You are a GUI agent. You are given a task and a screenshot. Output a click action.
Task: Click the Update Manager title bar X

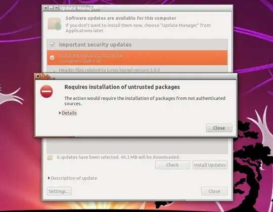tap(45, 8)
